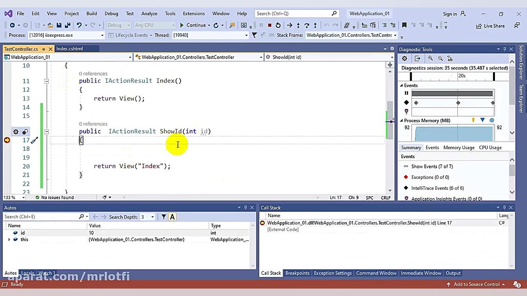
Task: Toggle the Autos filter funnel button
Action: [x=164, y=217]
